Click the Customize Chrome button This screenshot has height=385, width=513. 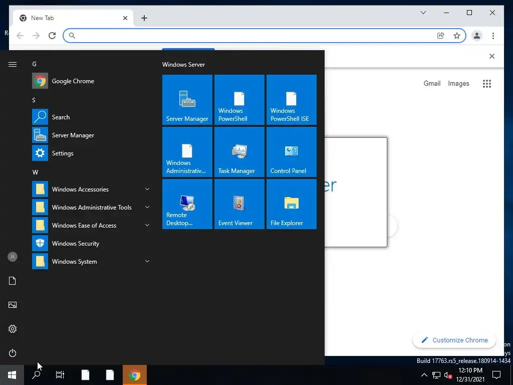454,340
